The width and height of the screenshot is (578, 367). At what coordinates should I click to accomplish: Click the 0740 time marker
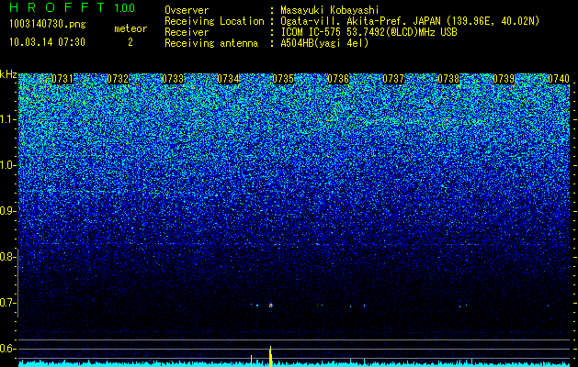pos(559,79)
